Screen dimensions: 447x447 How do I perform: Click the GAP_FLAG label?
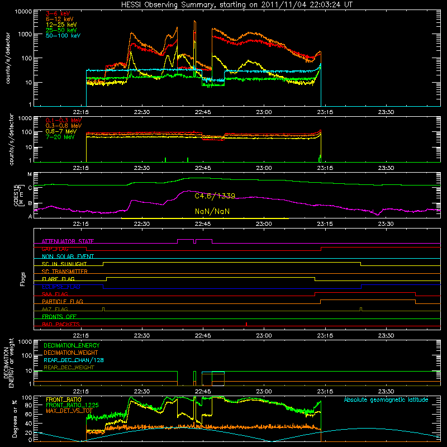point(55,249)
